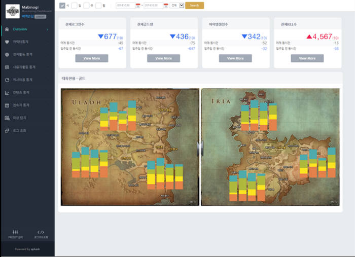Viewport: 355px width, 257px height.
Task: Open 이상 탐지 sidebar menu item
Action: click(19, 118)
